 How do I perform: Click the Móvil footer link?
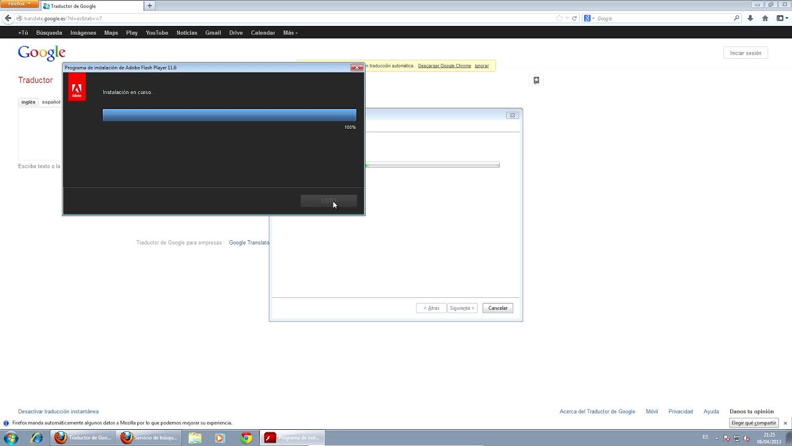click(x=652, y=411)
